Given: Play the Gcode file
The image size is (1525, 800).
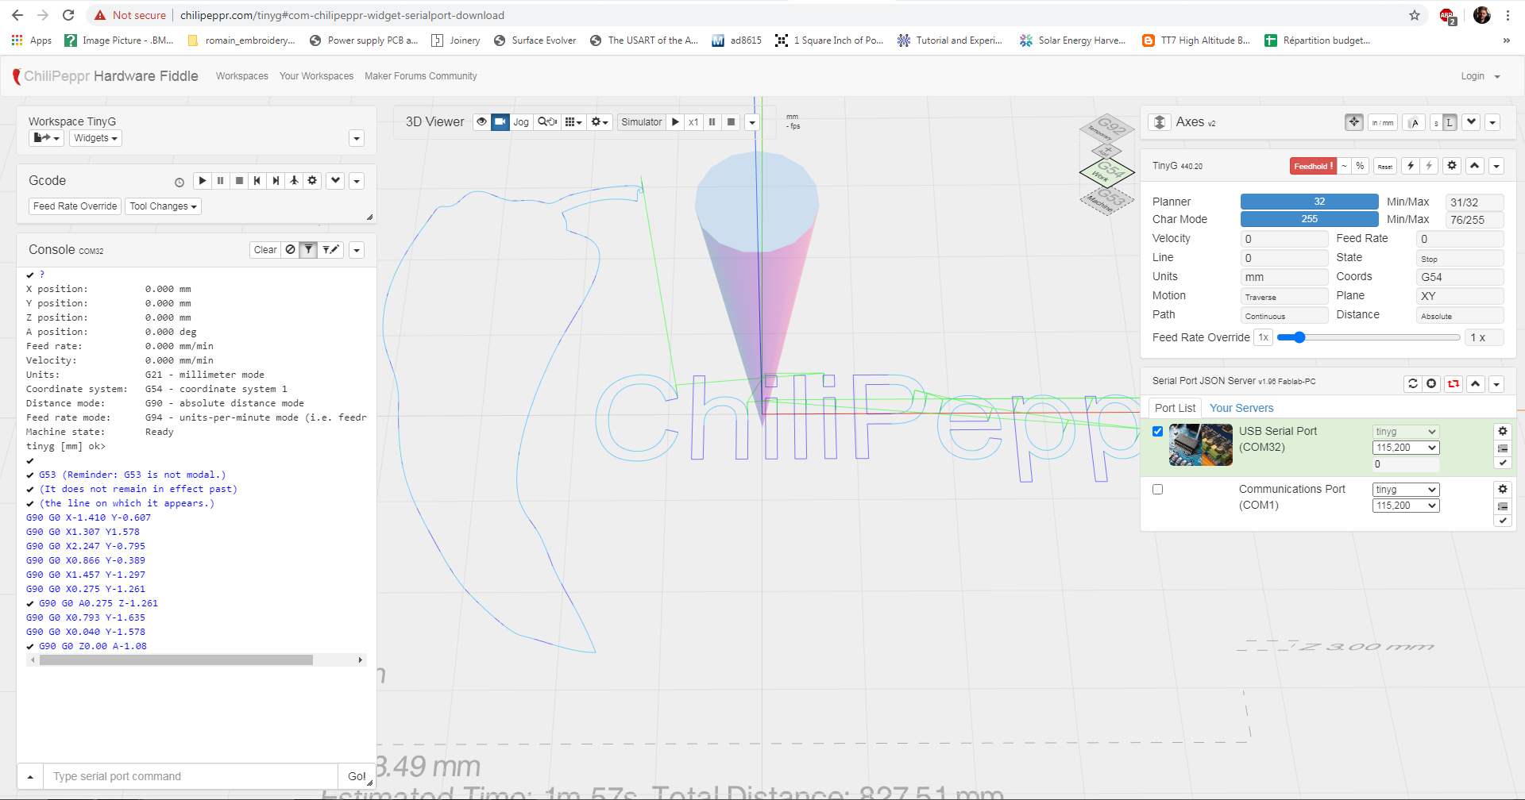Looking at the screenshot, I should click(x=203, y=181).
